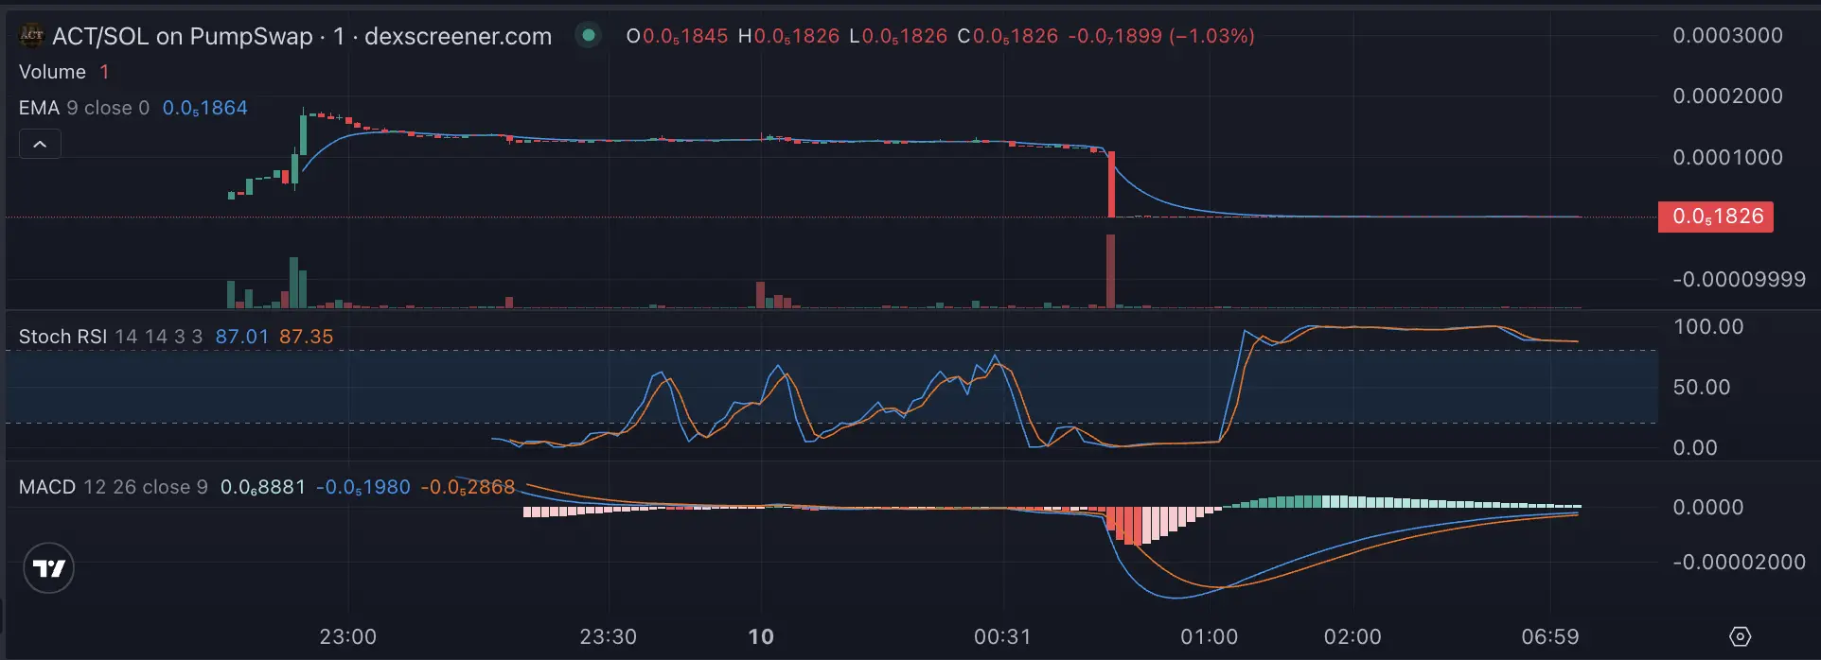
Task: Click the low price L0.0₅1826
Action: click(898, 36)
